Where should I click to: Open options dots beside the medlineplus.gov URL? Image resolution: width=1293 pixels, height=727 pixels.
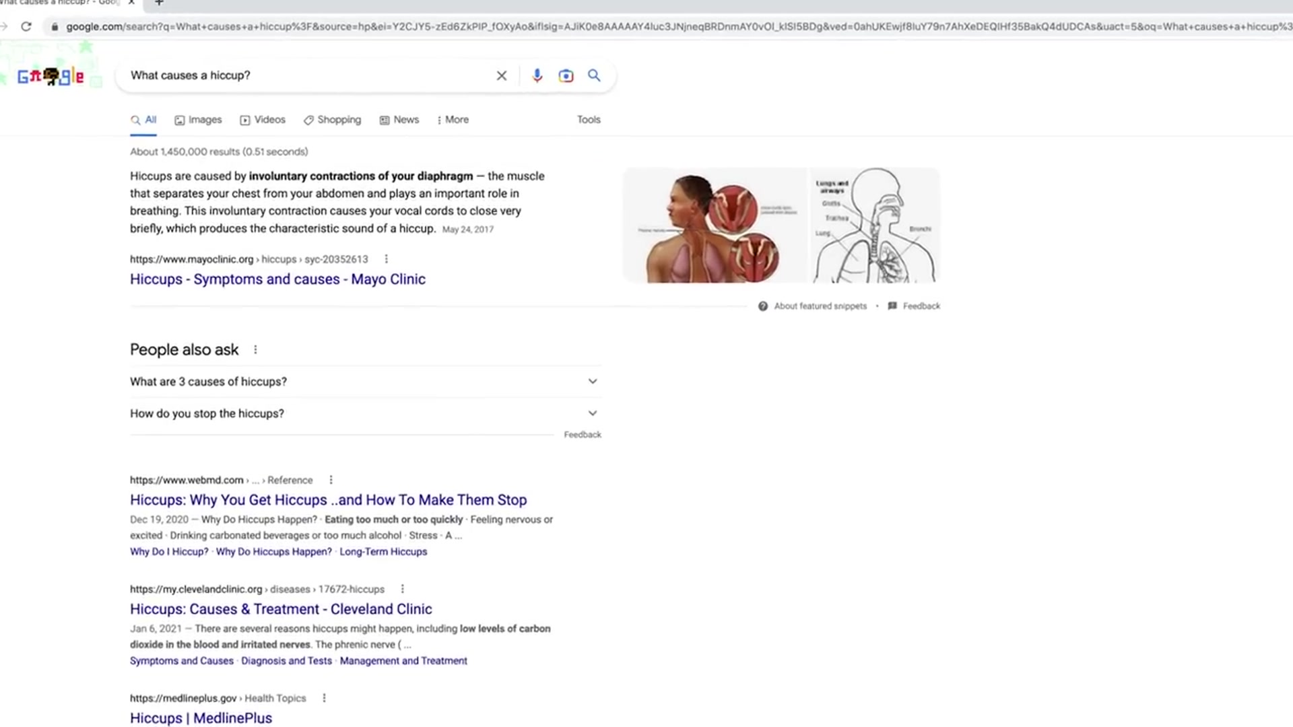324,698
